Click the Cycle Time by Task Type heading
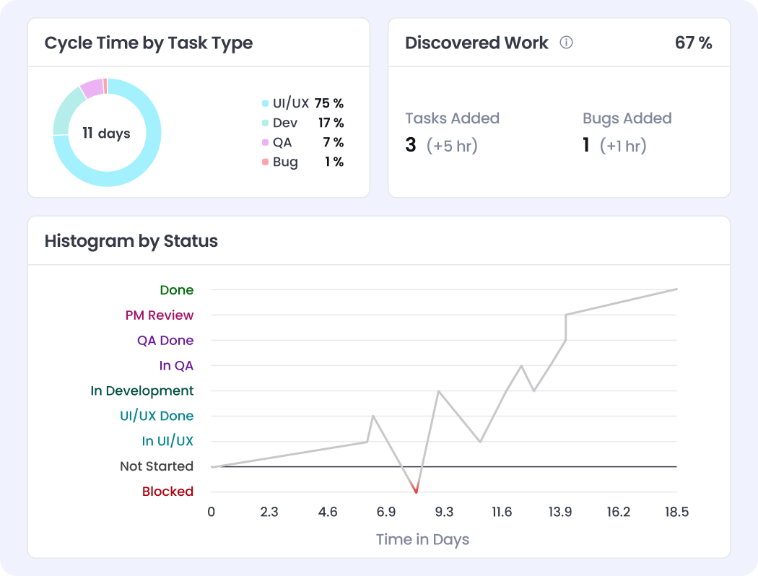This screenshot has height=576, width=758. [x=149, y=43]
